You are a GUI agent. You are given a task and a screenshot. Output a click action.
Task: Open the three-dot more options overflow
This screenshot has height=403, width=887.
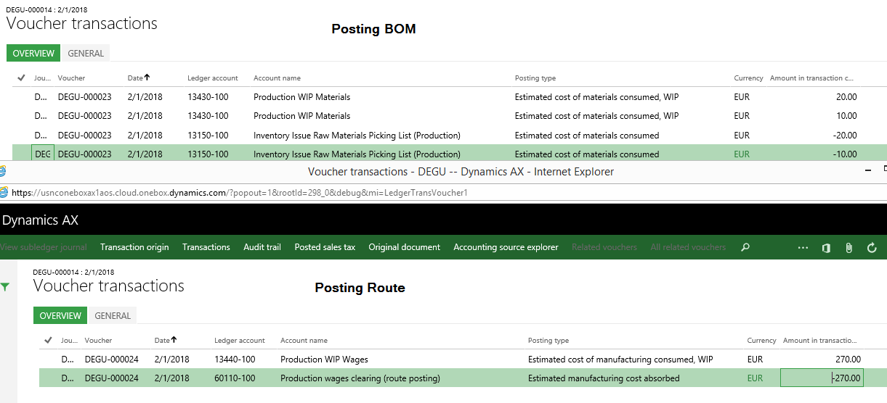pos(803,248)
